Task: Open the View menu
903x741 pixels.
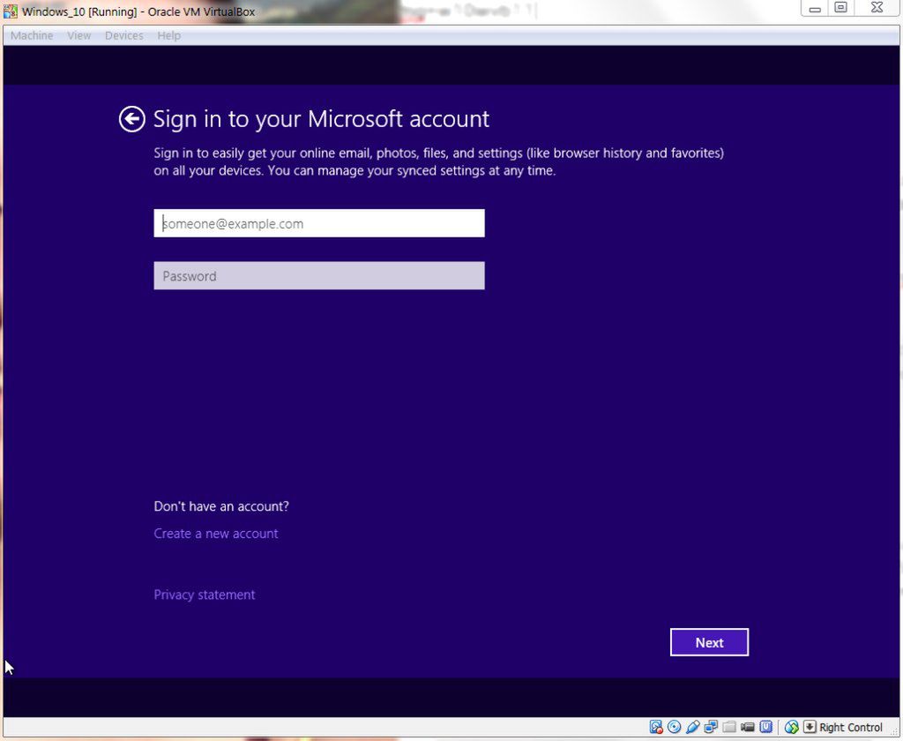Action: 78,35
